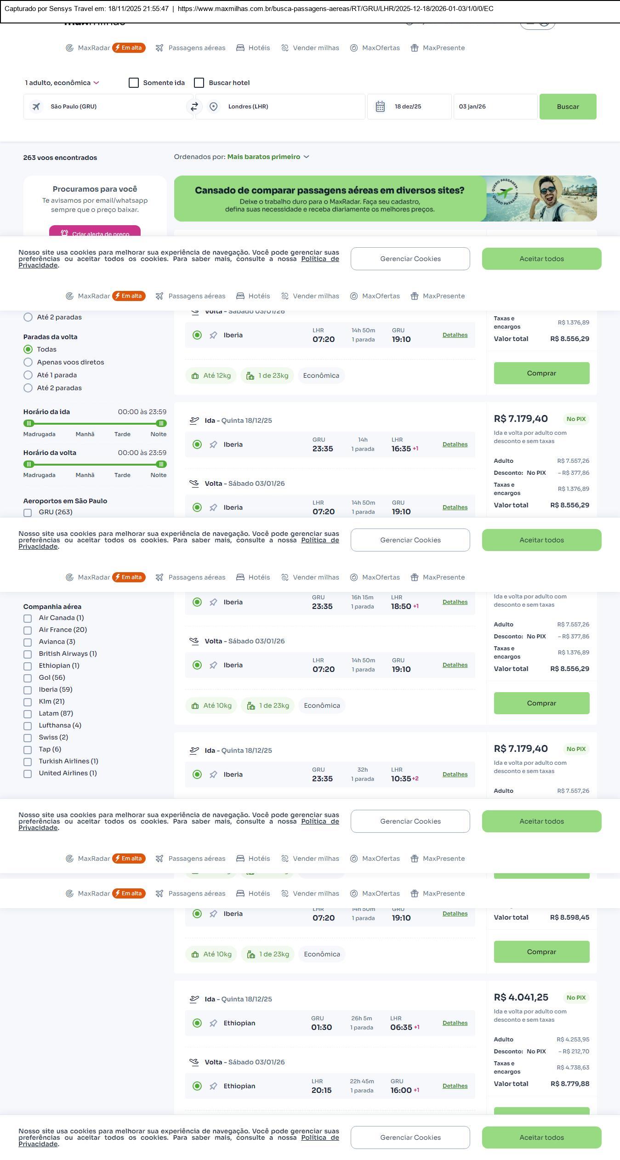Viewport: 620px width, 1160px height.
Task: Click the location pin icon in the Londres destination field
Action: click(x=213, y=107)
